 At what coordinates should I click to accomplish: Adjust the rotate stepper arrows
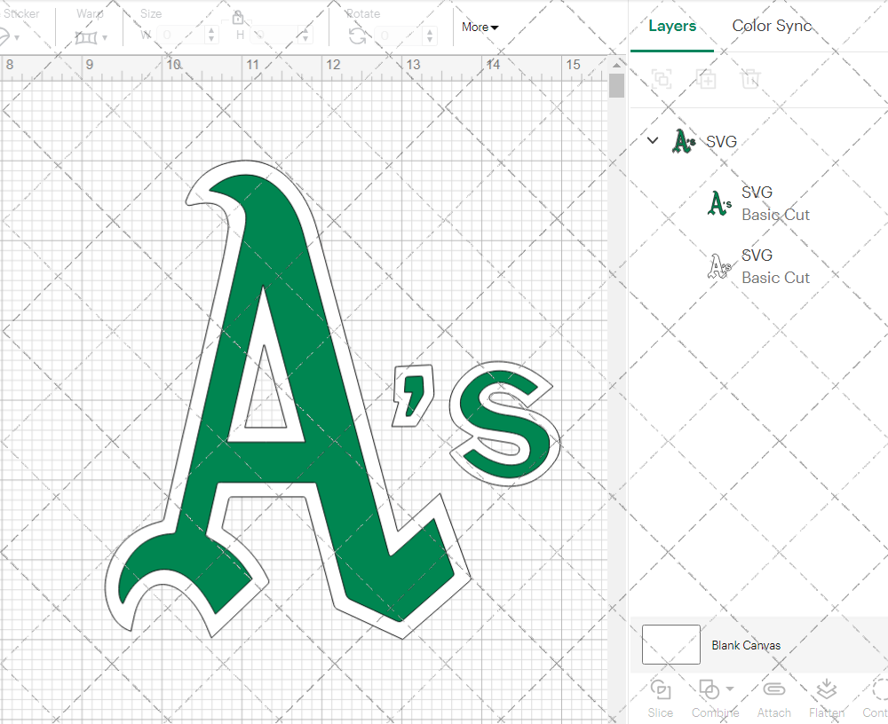point(429,35)
